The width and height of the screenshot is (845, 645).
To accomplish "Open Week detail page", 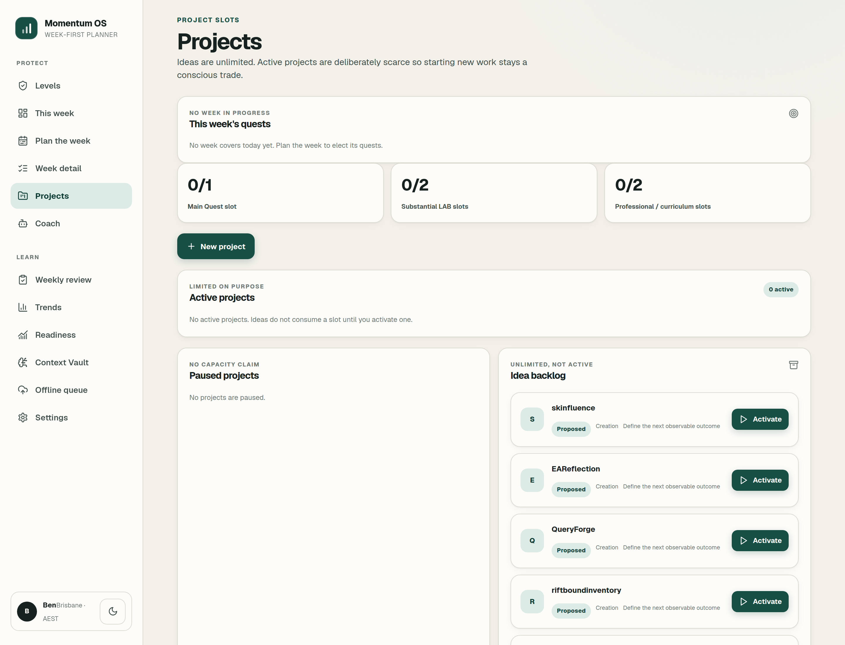I will point(71,169).
